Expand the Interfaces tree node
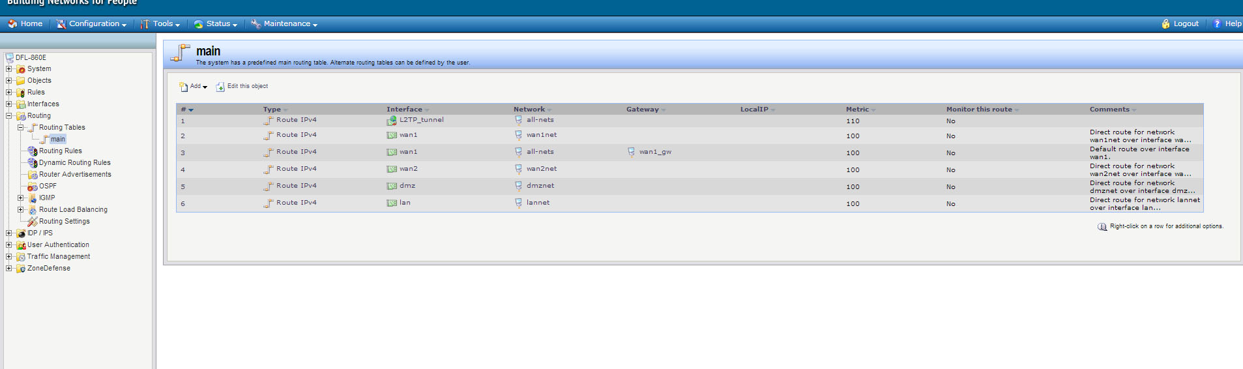The width and height of the screenshot is (1243, 369). click(8, 104)
